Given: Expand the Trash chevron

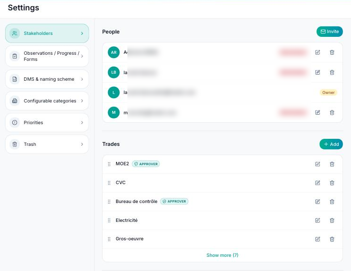Looking at the screenshot, I should coord(82,144).
